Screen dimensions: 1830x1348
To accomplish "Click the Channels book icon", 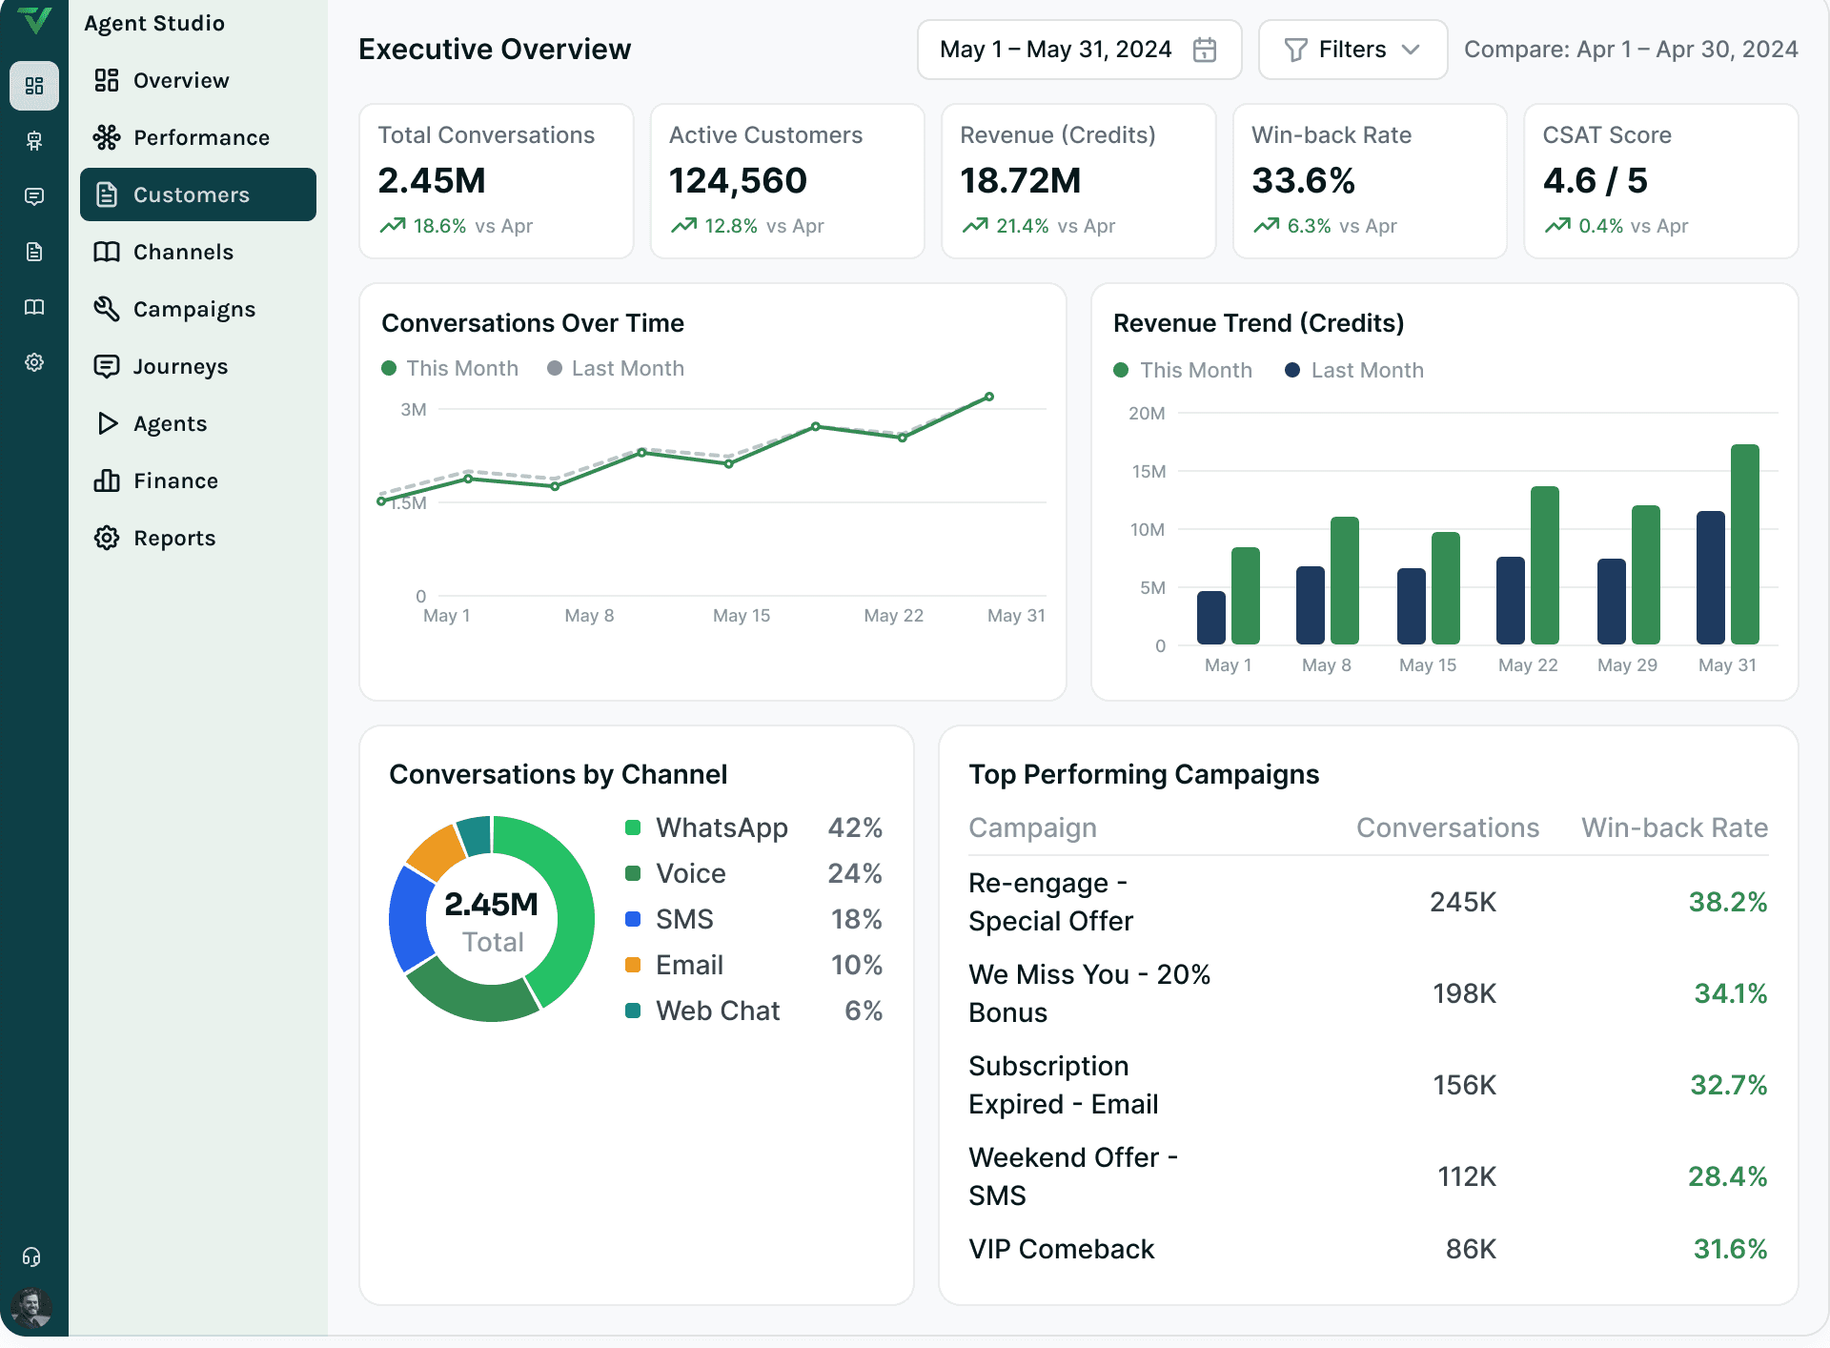I will coord(107,252).
